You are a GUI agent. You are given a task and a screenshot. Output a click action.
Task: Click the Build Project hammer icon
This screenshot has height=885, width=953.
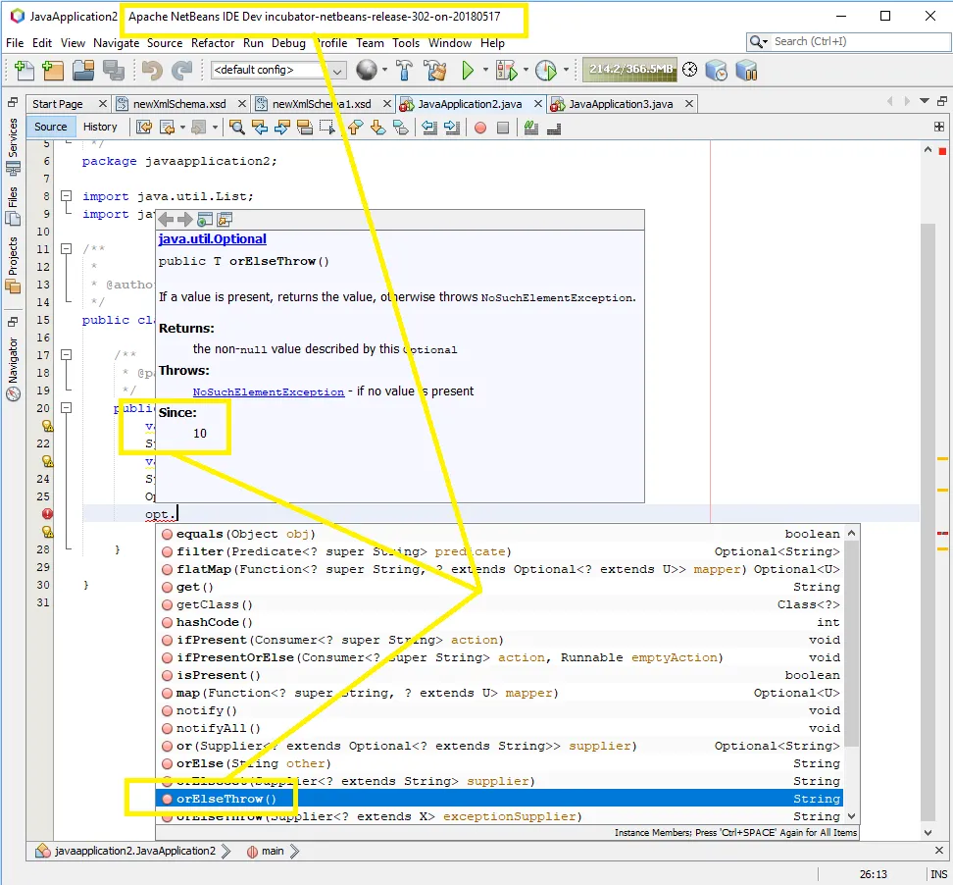[x=406, y=70]
